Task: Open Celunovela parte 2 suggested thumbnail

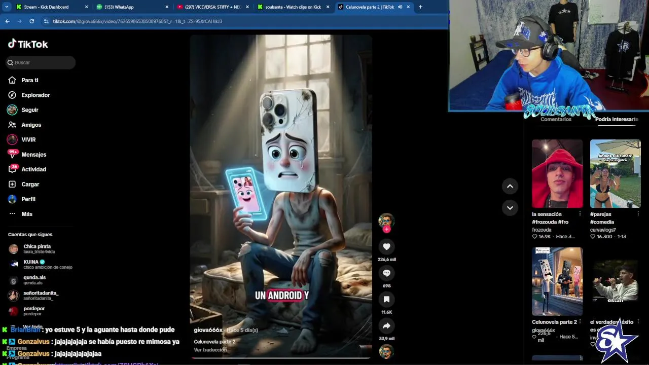Action: [x=557, y=281]
